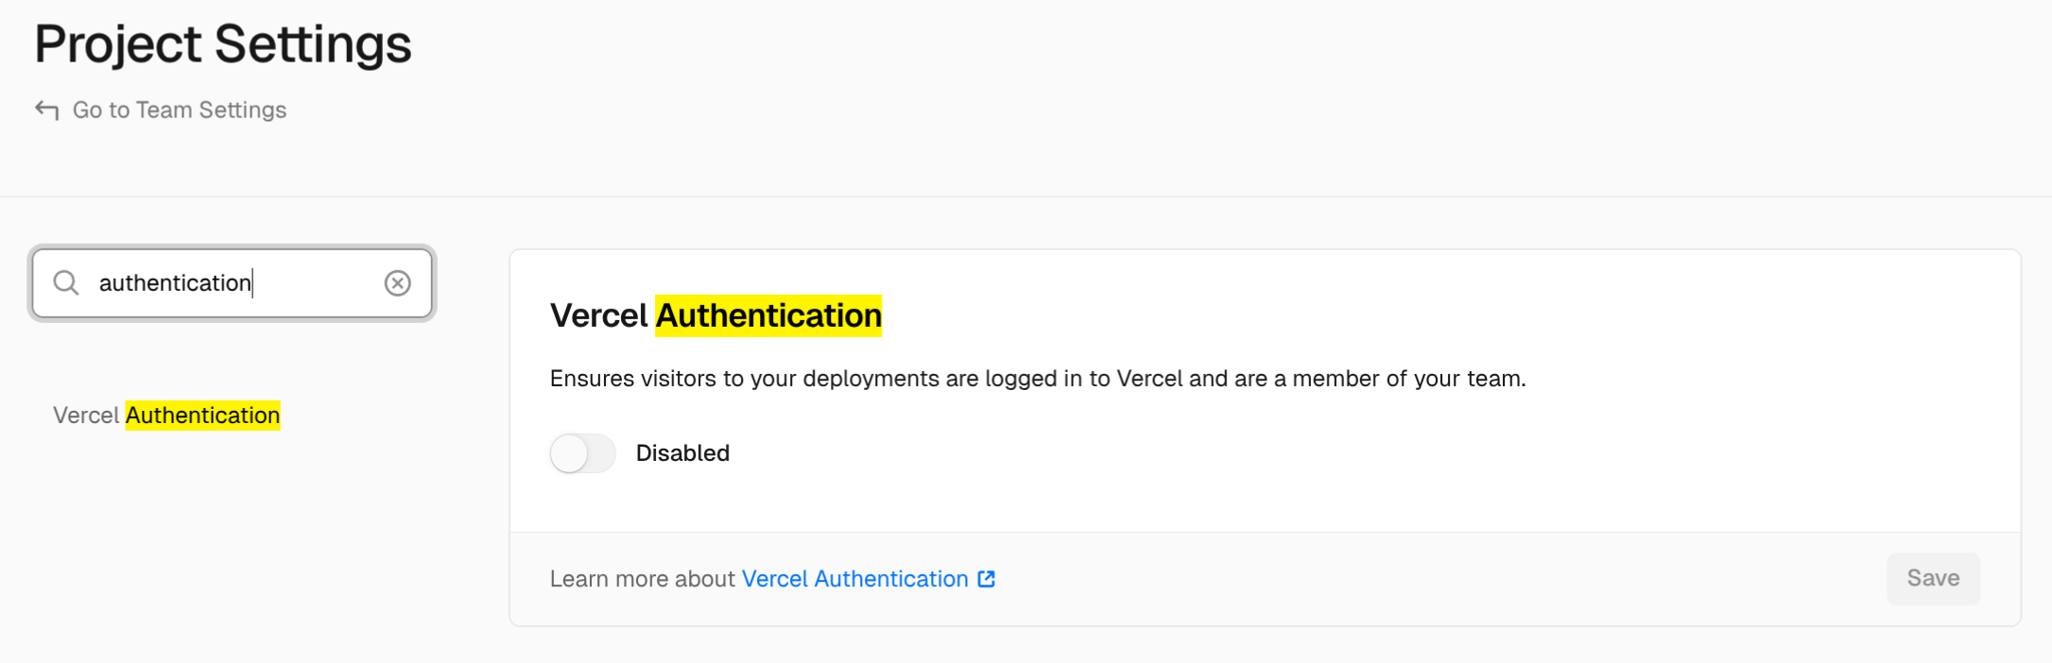This screenshot has width=2052, height=663.
Task: Select the search lens icon on the left
Action: coord(65,282)
